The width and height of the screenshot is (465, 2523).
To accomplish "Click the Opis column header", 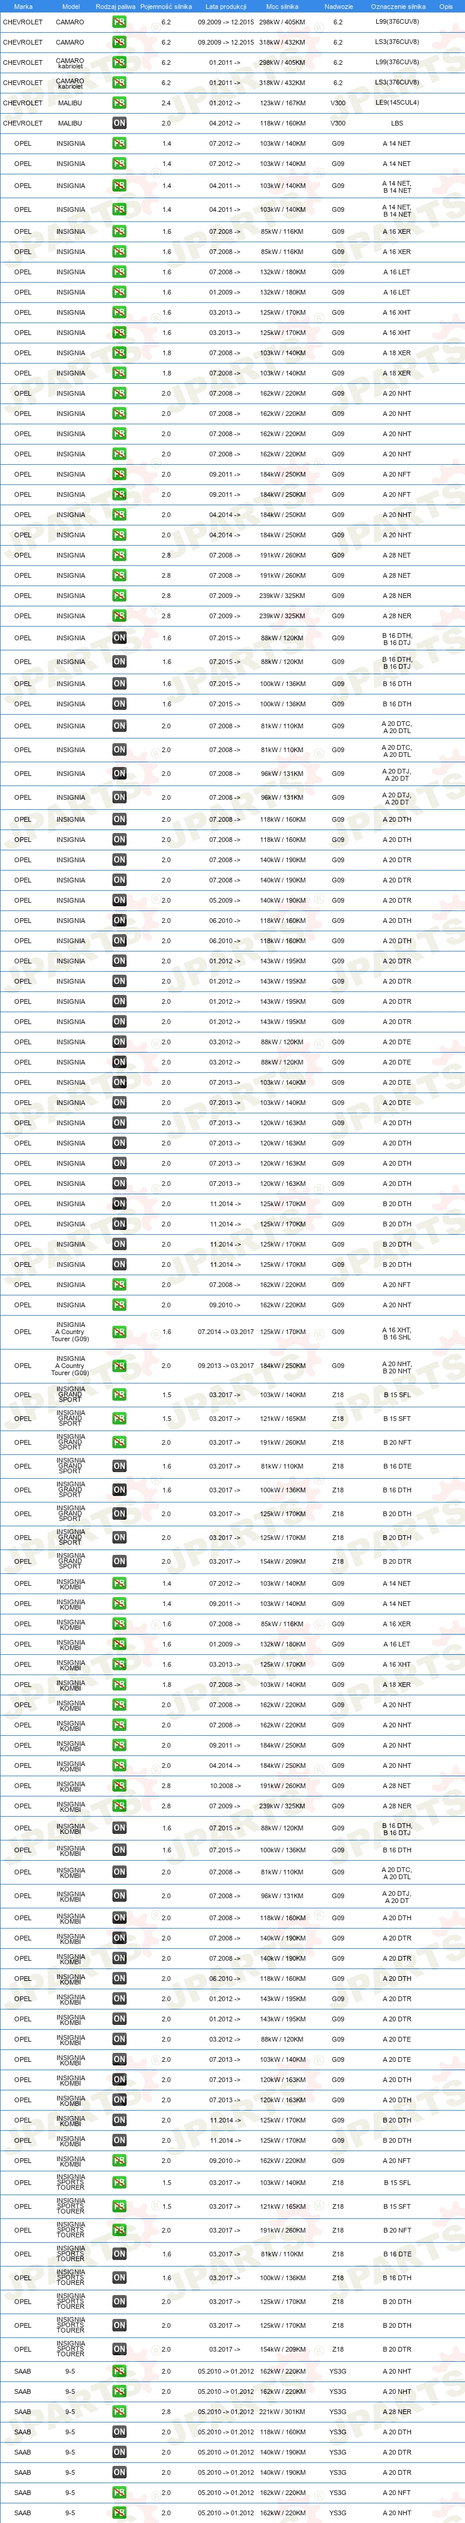I will [x=447, y=6].
